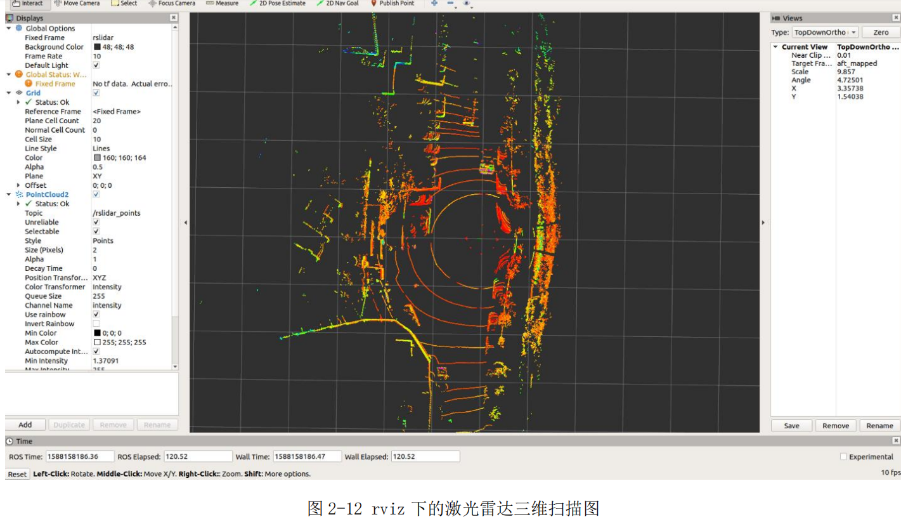Collapse the PointCloud2 tree node
901x521 pixels.
(9, 194)
